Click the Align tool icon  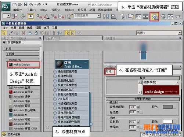click(113, 16)
